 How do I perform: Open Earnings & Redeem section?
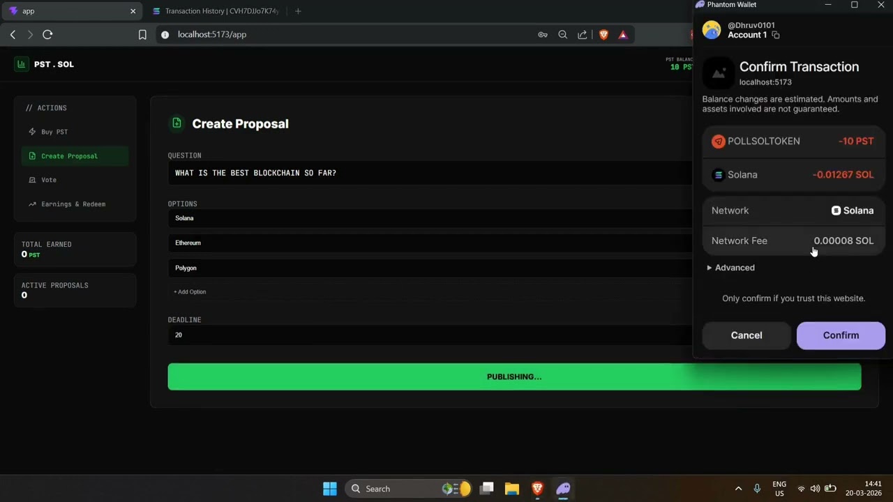point(75,204)
